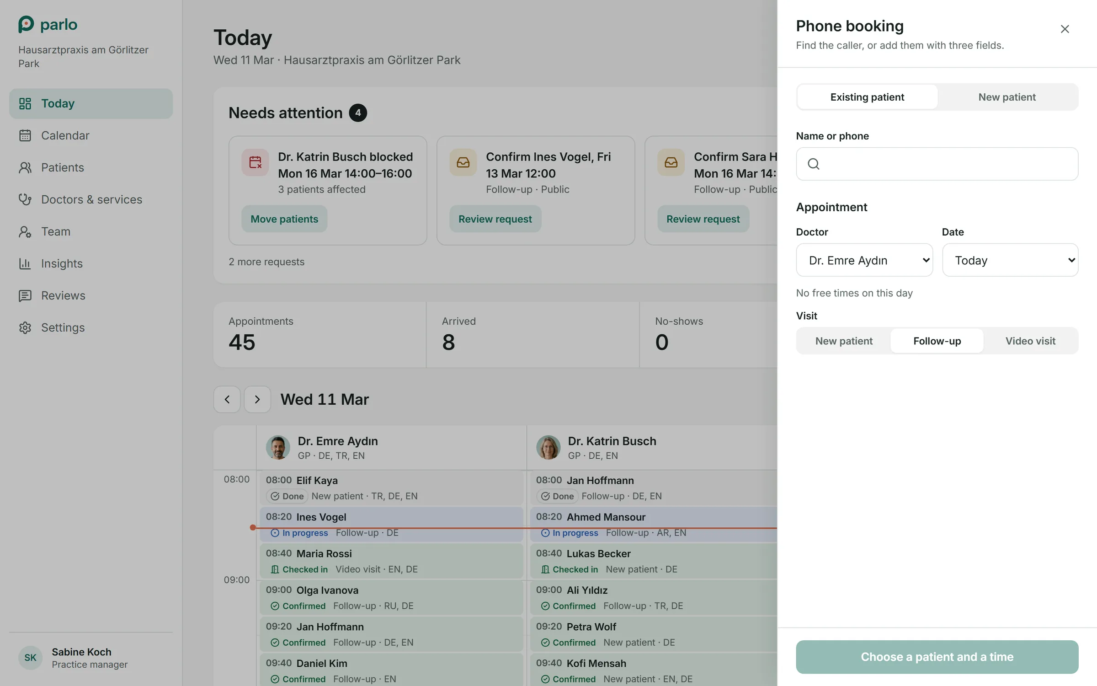This screenshot has width=1097, height=686.
Task: Open Olga Ivanova 09:00 appointment
Action: [391, 598]
